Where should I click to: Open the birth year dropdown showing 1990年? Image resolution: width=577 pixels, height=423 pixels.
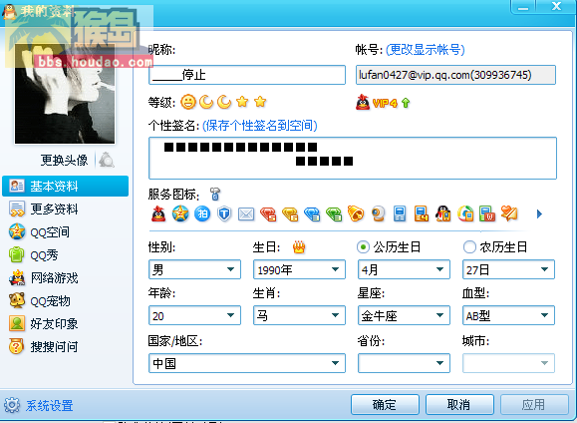pos(299,269)
